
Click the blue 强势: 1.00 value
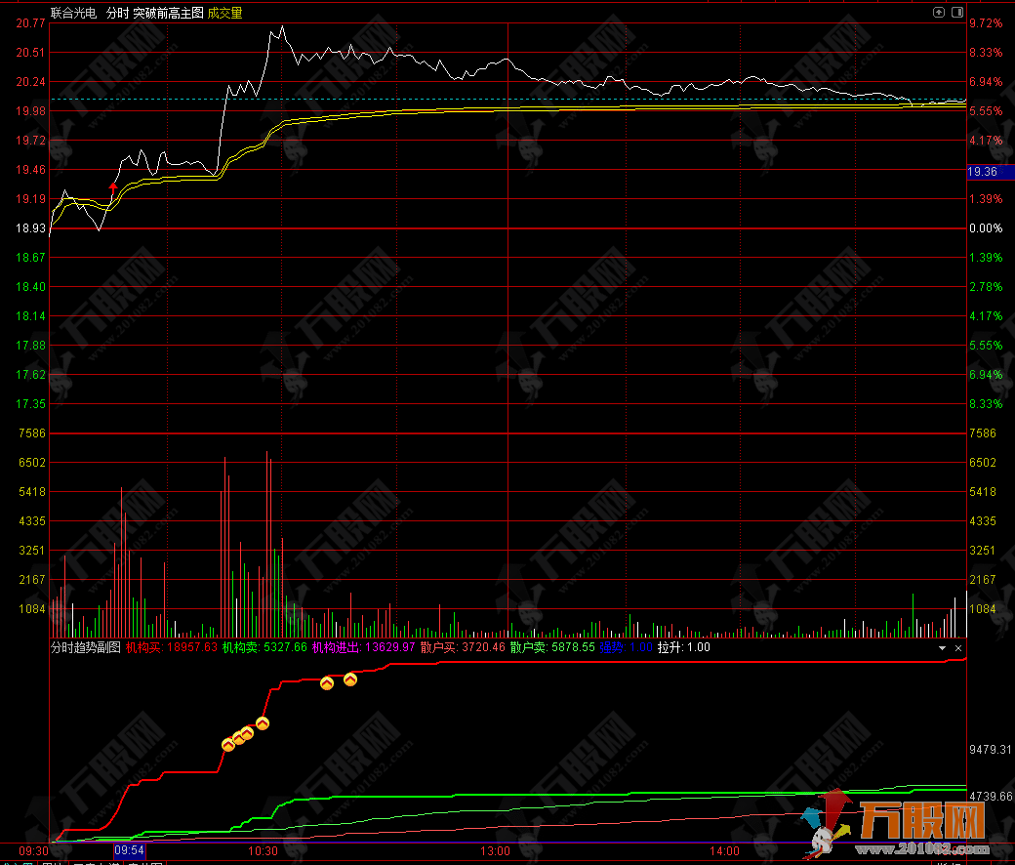click(626, 647)
